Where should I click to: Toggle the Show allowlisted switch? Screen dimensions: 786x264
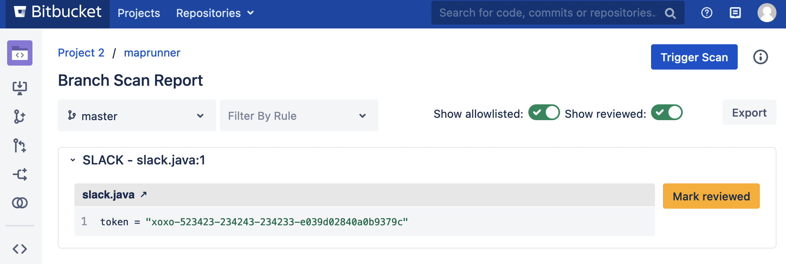point(544,112)
